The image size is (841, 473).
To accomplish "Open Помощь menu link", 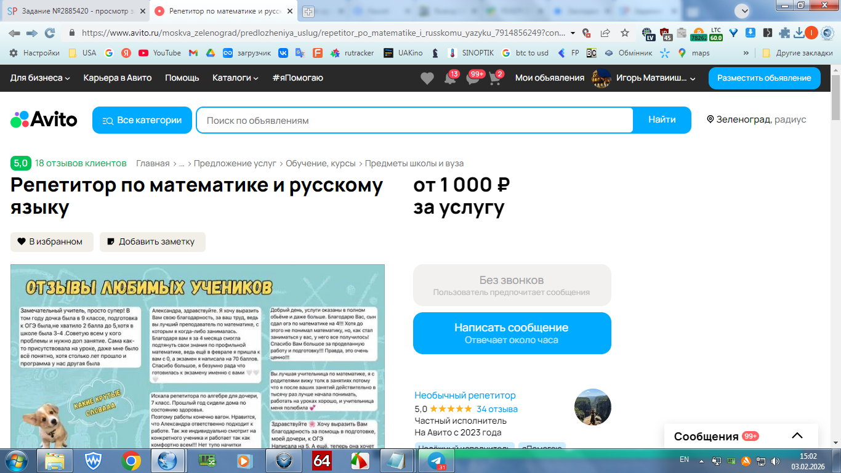I will [182, 78].
